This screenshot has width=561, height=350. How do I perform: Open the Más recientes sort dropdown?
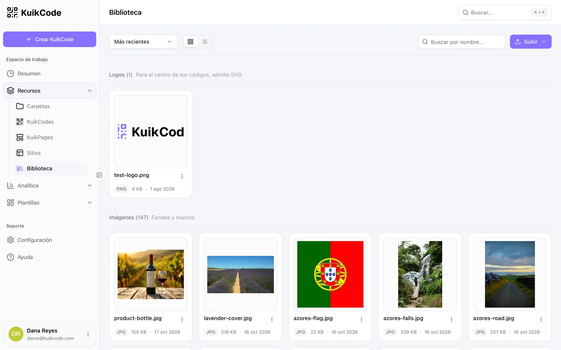(143, 42)
